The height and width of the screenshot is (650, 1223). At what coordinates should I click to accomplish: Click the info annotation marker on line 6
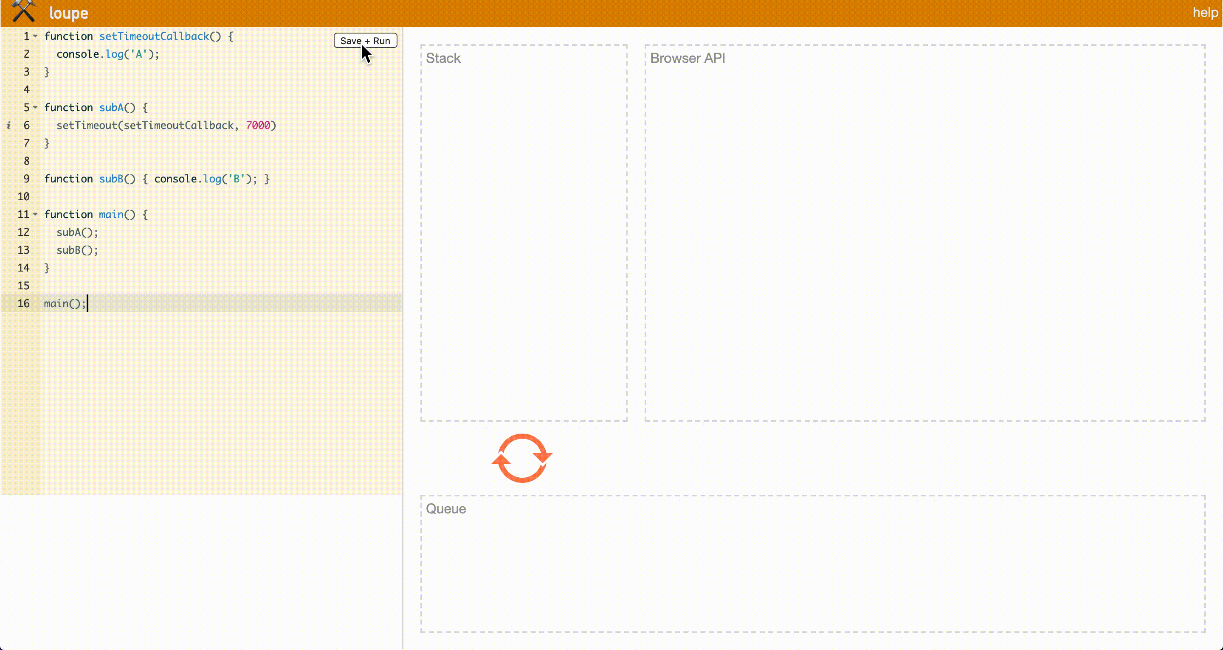pyautogui.click(x=8, y=126)
